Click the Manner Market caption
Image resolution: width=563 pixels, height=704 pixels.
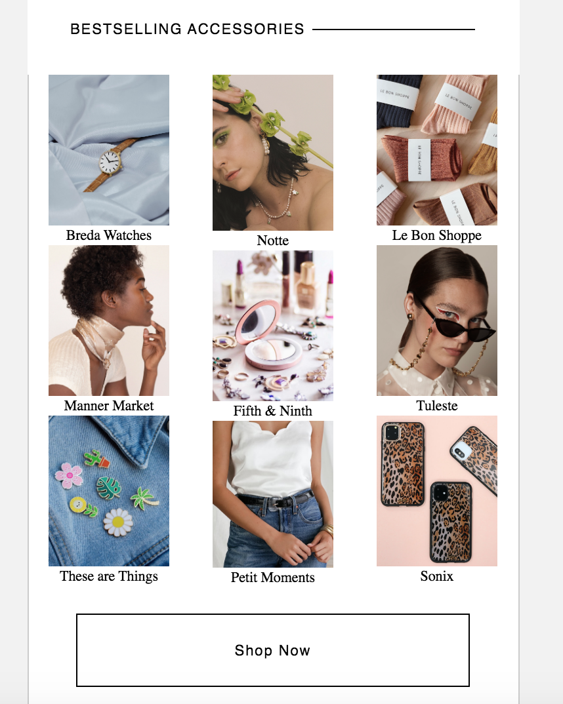[x=109, y=406]
